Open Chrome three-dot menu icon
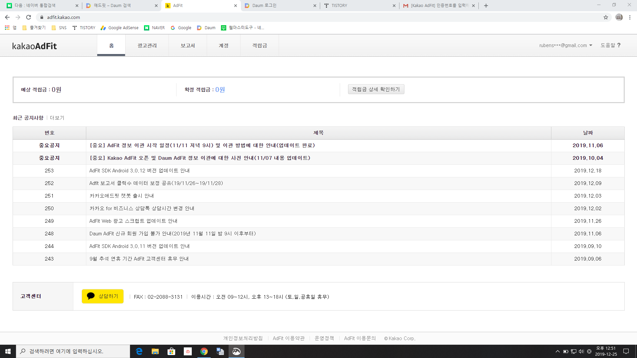 pos(630,17)
